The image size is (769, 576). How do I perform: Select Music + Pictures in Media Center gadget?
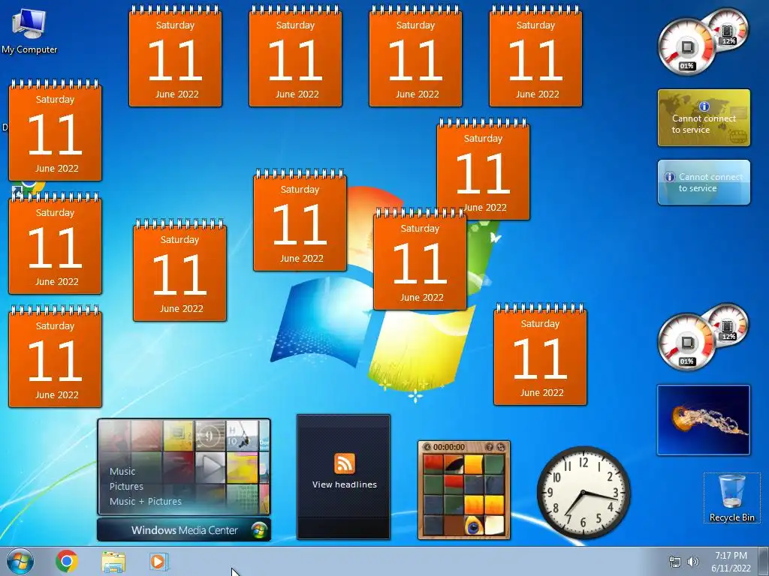coord(145,501)
